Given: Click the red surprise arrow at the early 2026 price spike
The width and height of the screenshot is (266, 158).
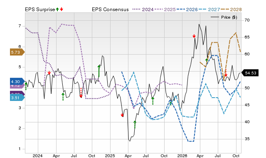Looking at the screenshot, I should click(194, 36).
